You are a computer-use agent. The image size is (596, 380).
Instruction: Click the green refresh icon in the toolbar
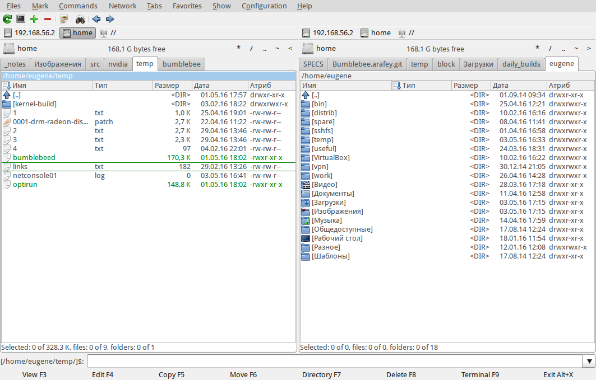point(7,19)
